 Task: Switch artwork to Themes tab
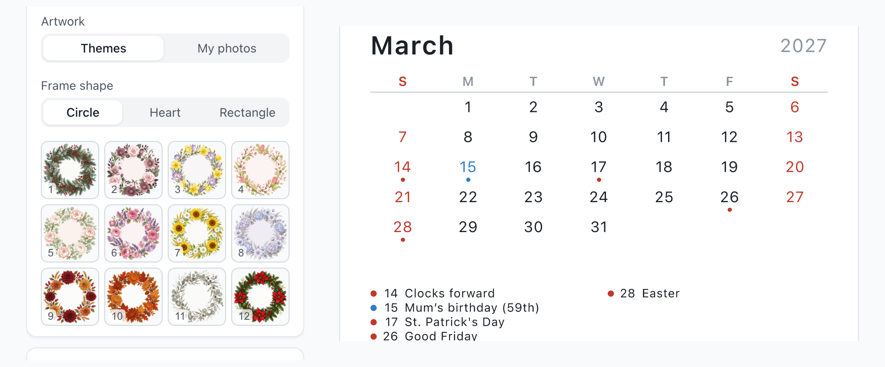(103, 48)
